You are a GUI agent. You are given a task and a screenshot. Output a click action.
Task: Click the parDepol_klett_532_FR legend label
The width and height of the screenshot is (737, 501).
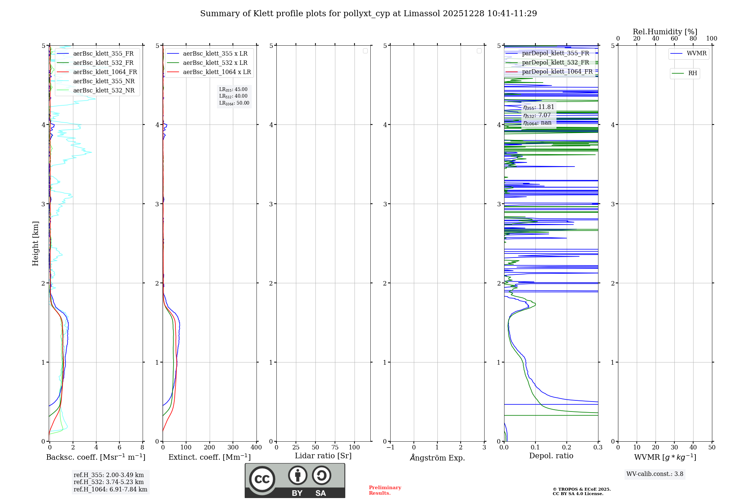[555, 63]
